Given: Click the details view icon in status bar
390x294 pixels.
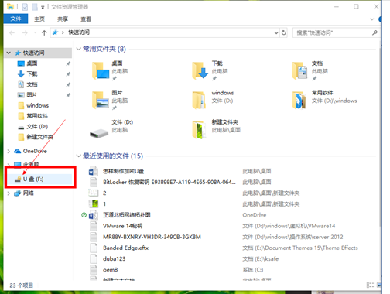Looking at the screenshot, I should [x=370, y=285].
